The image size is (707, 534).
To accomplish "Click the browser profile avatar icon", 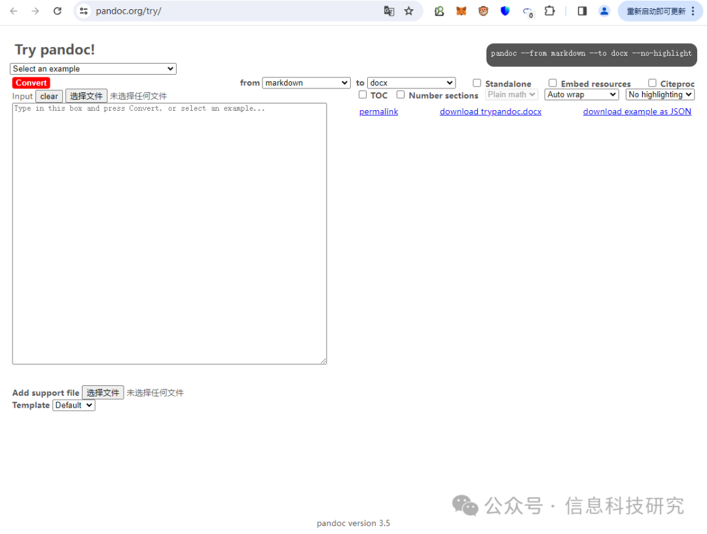I will tap(604, 10).
